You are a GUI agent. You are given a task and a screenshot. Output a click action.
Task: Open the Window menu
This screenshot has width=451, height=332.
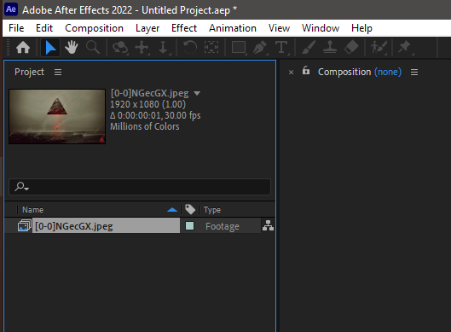point(321,28)
